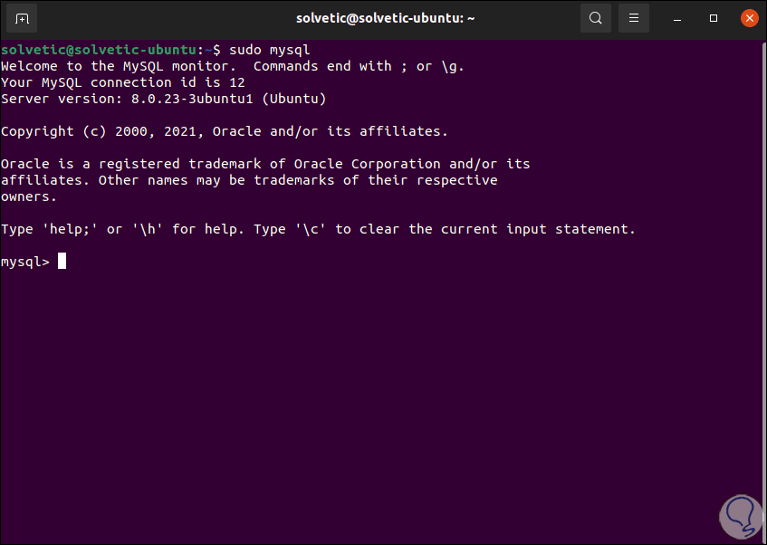Click the 'sudo mysql' command text
The height and width of the screenshot is (545, 767).
tap(269, 49)
